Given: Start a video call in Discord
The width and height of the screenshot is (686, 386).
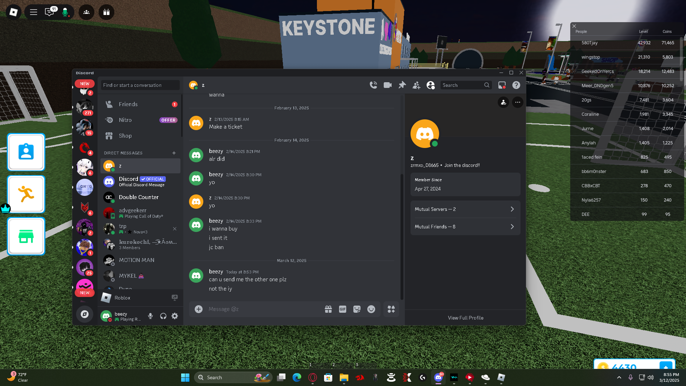Looking at the screenshot, I should [388, 85].
